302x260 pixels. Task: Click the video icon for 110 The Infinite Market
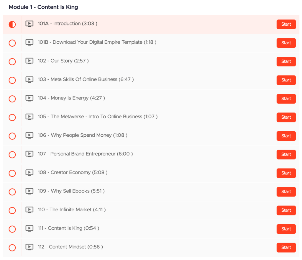coord(29,210)
